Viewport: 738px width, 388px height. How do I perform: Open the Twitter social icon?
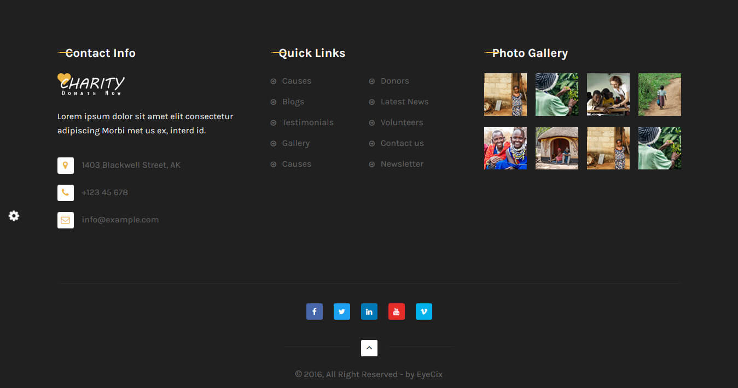(x=341, y=311)
